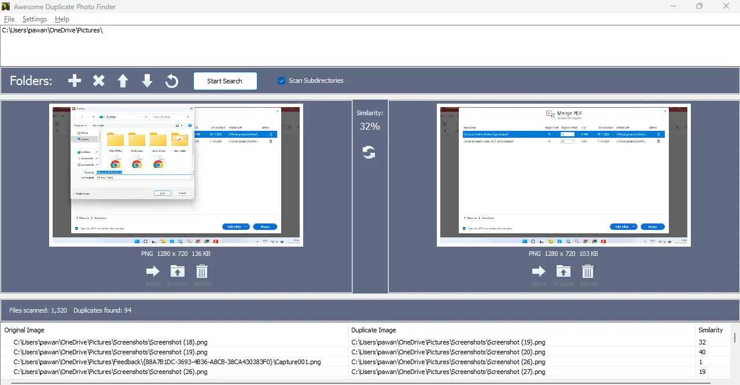
Task: Move the right image with arrow icon
Action: 539,271
